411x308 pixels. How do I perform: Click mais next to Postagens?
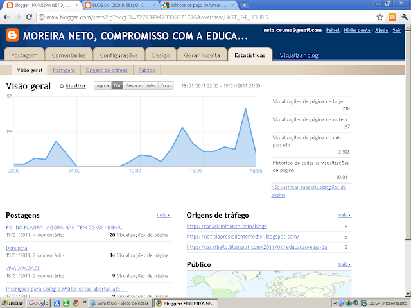(164, 215)
